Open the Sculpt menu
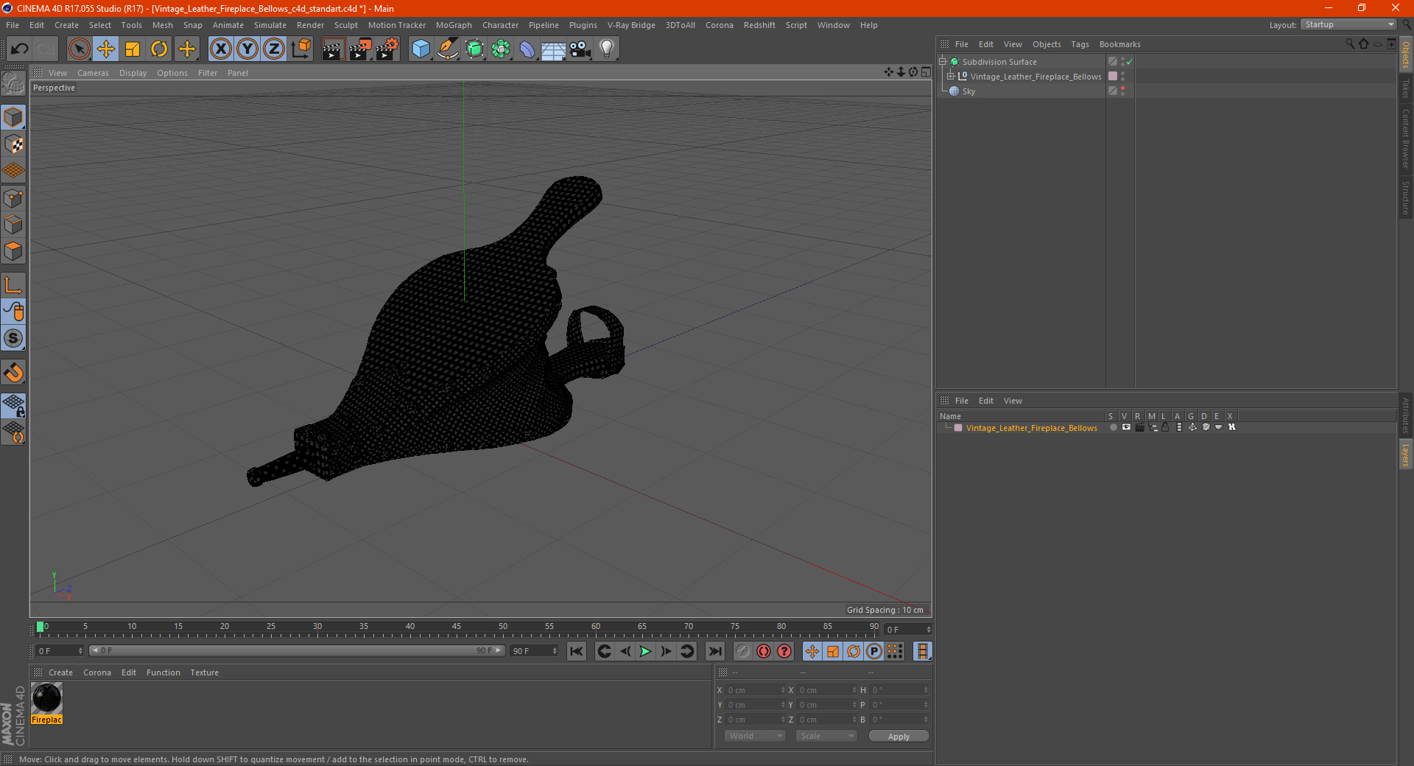 [346, 25]
